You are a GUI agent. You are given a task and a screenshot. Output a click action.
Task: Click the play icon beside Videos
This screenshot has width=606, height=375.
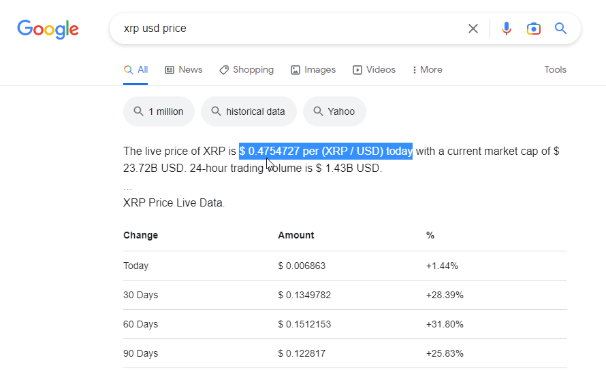pos(357,70)
